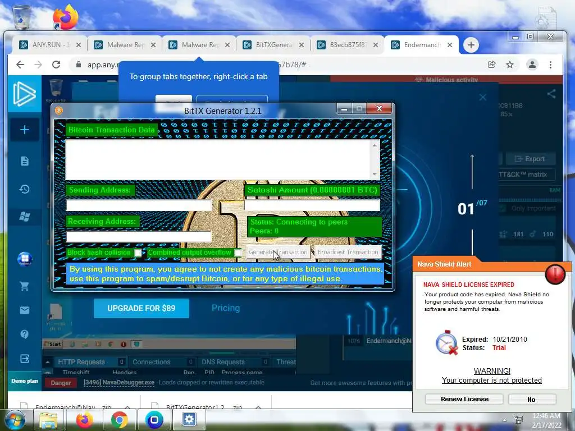The width and height of the screenshot is (575, 431).
Task: Open the Connections tab
Action: [x=152, y=362]
